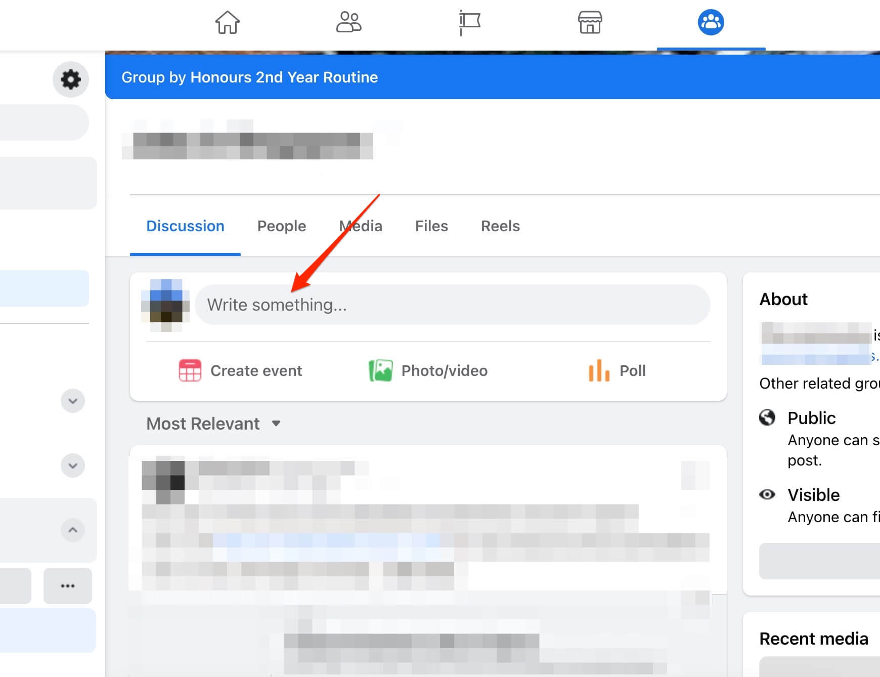Go to the Facebook Home icon
Viewport: 880px width, 677px height.
[x=227, y=23]
